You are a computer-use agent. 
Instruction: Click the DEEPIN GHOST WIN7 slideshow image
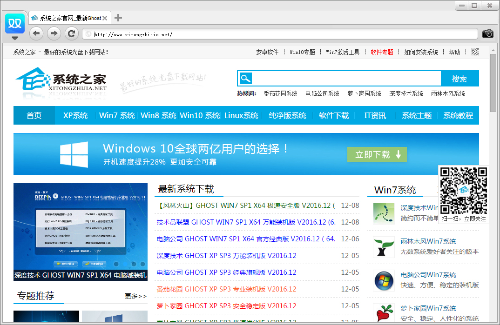[x=80, y=228]
